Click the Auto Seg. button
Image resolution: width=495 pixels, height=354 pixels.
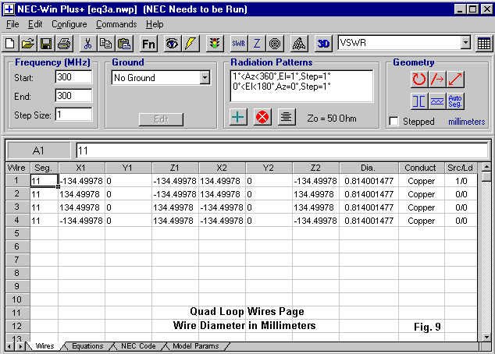457,101
